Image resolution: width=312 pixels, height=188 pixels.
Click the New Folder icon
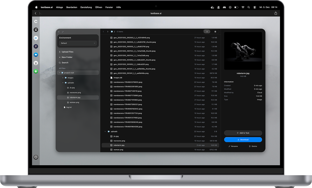coord(60,57)
